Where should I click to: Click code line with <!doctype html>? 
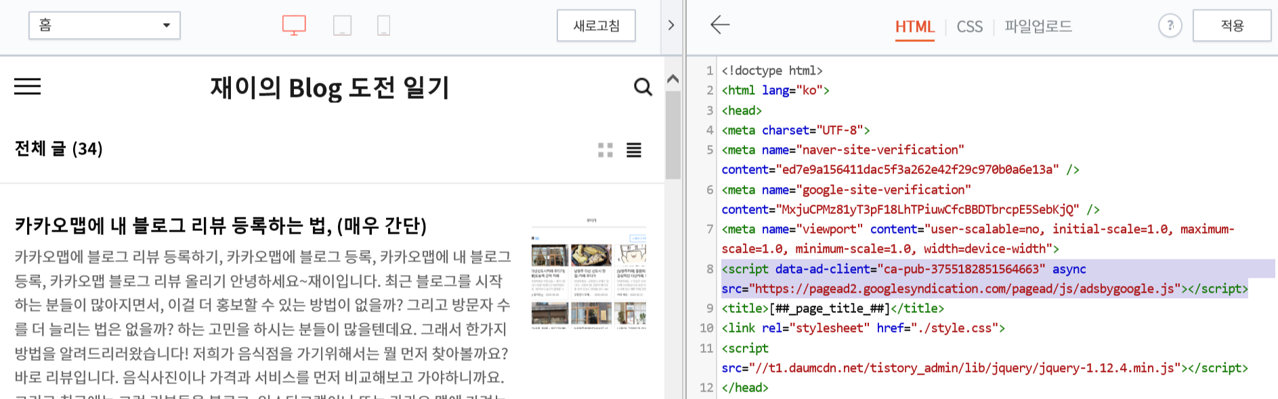(x=772, y=70)
